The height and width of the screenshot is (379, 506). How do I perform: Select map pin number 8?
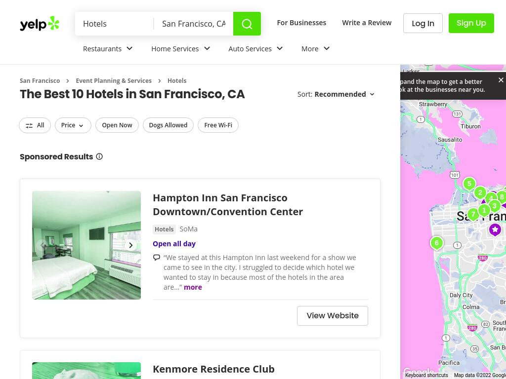click(502, 197)
